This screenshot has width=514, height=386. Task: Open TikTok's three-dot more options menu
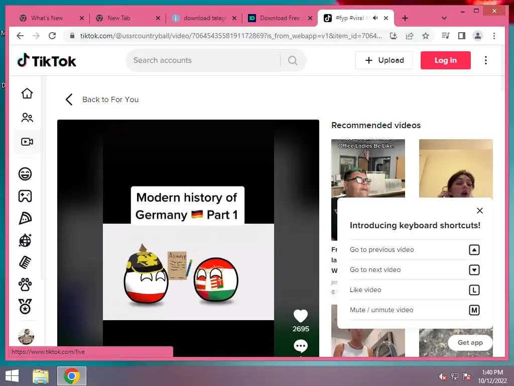click(486, 60)
